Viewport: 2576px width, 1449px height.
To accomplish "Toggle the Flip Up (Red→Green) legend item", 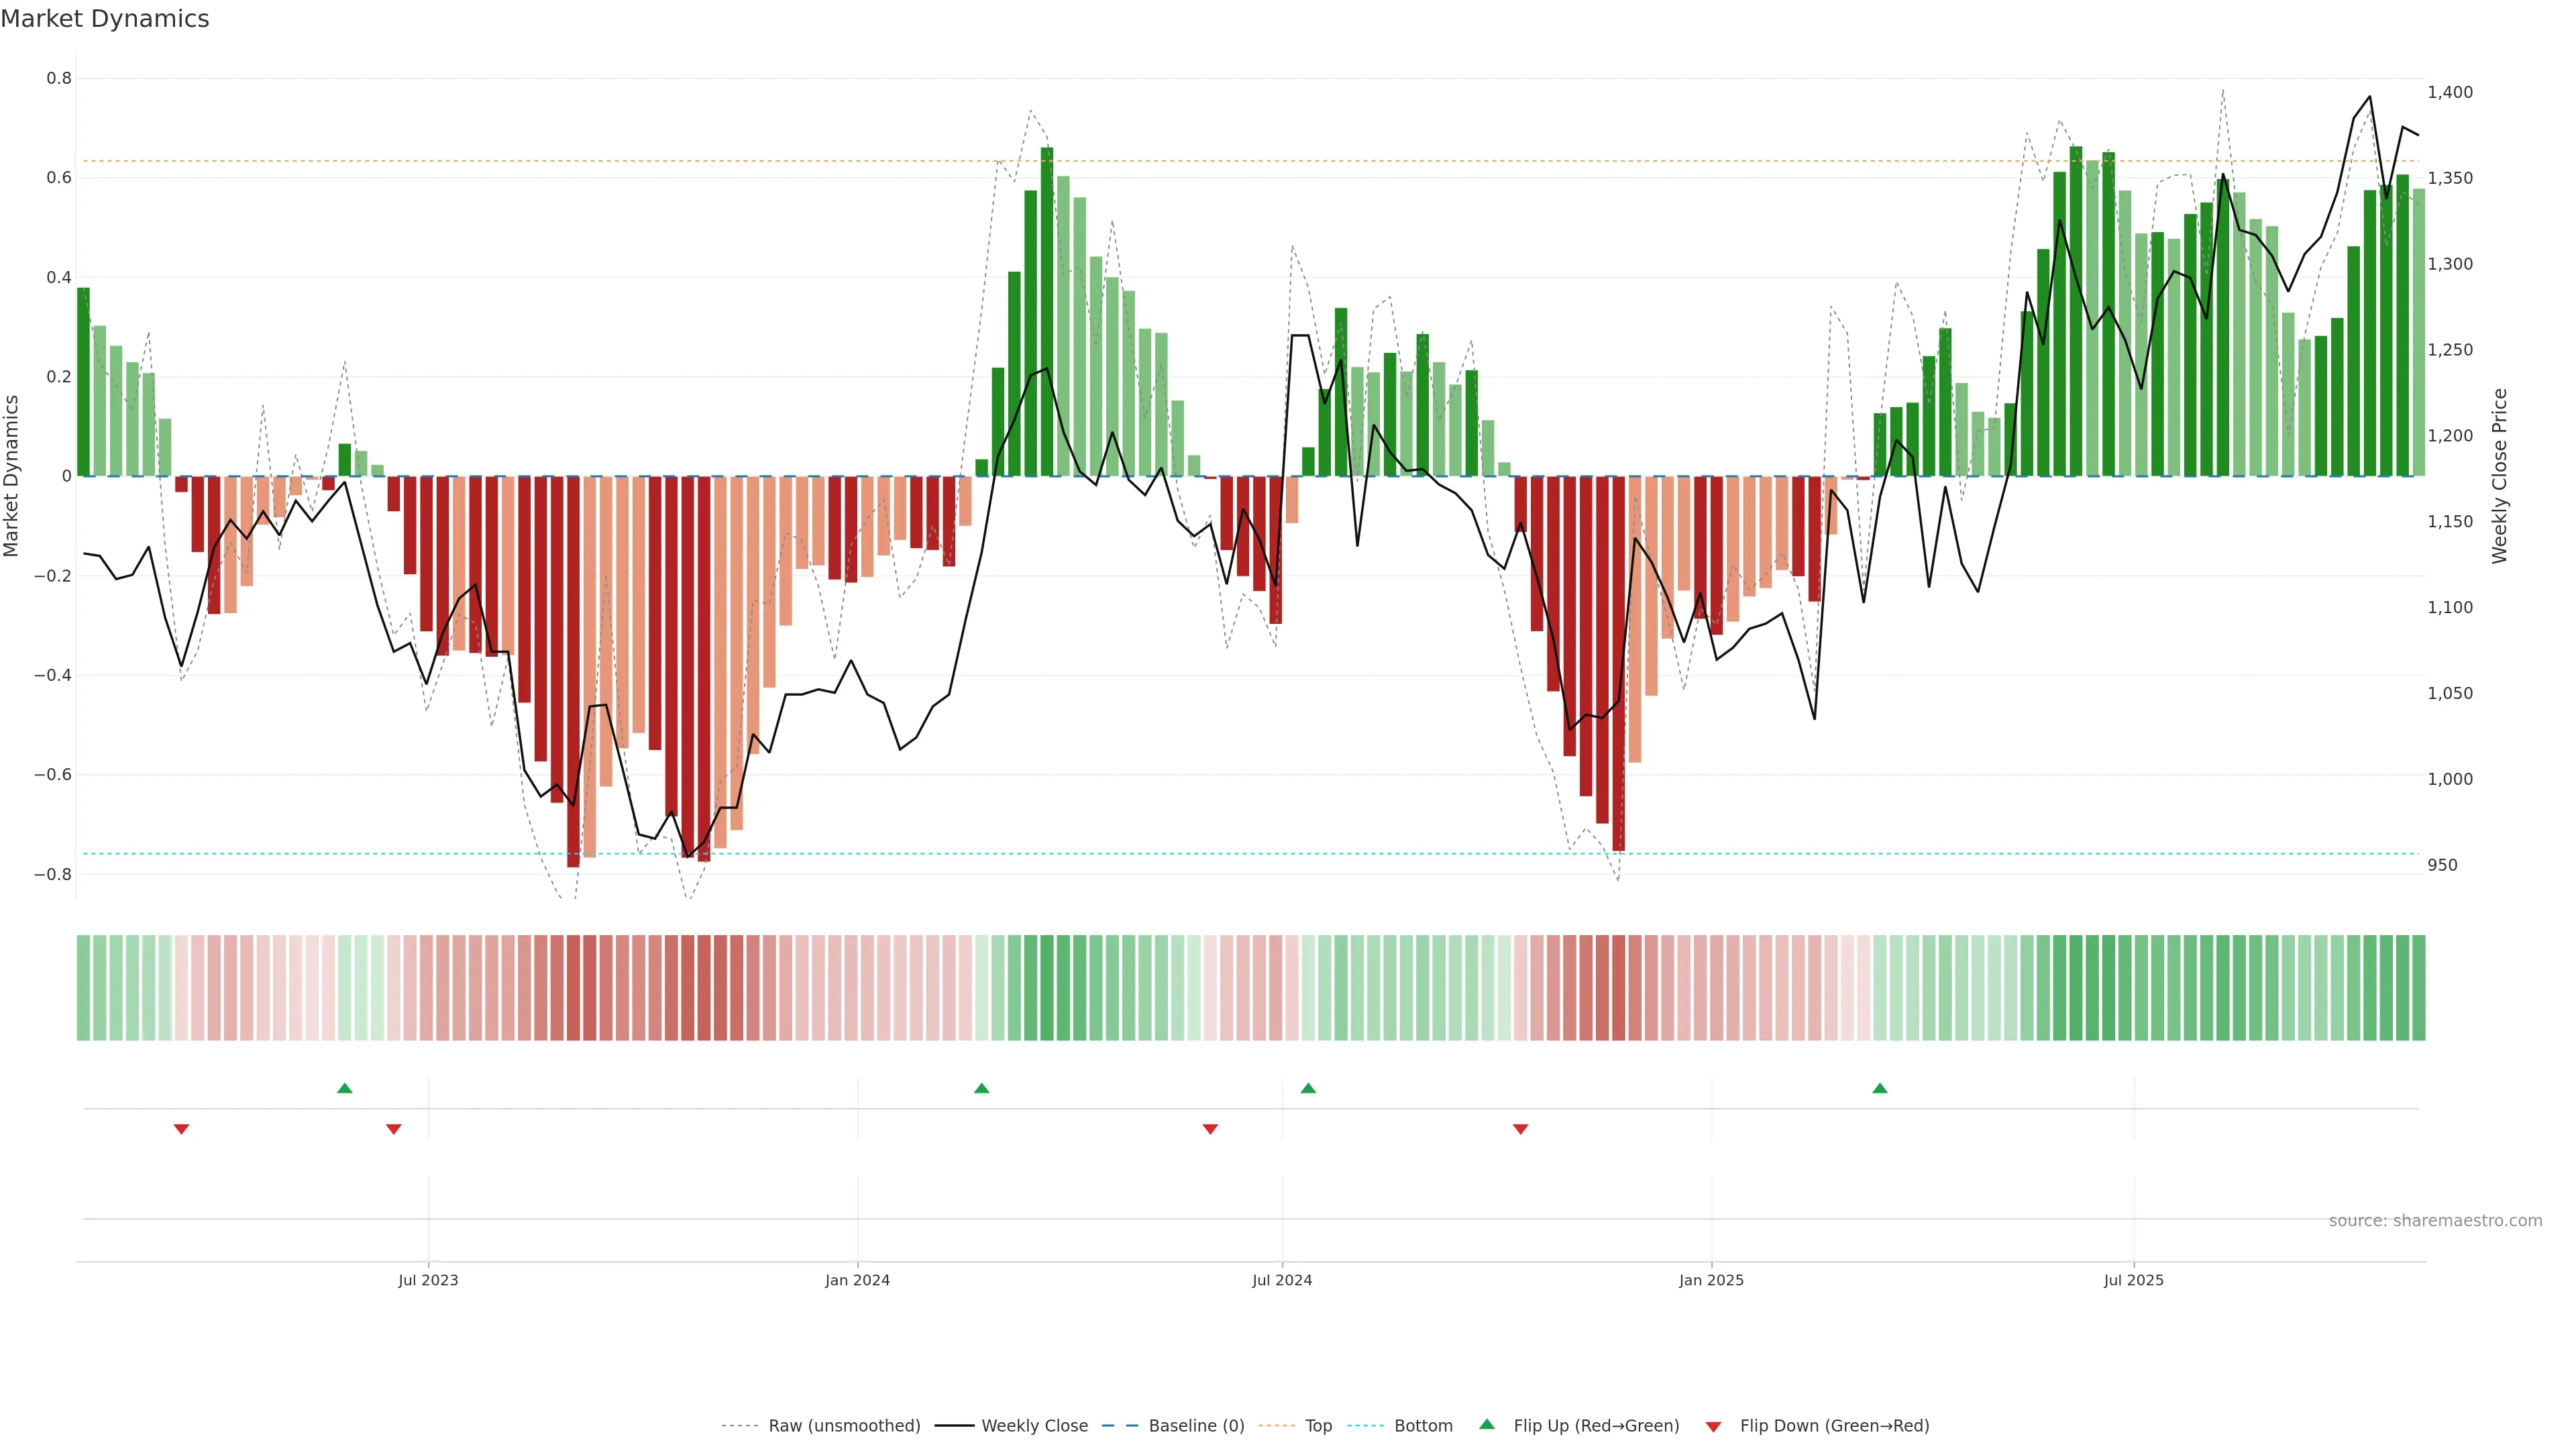I will [1596, 1426].
